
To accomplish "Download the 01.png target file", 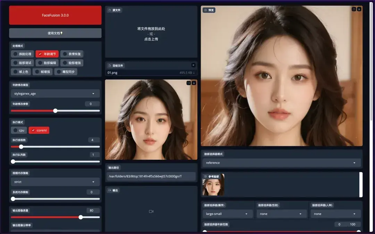I will pyautogui.click(x=193, y=72).
